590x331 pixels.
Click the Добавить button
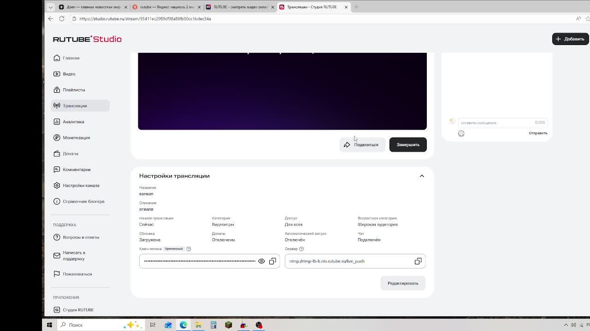(x=570, y=39)
